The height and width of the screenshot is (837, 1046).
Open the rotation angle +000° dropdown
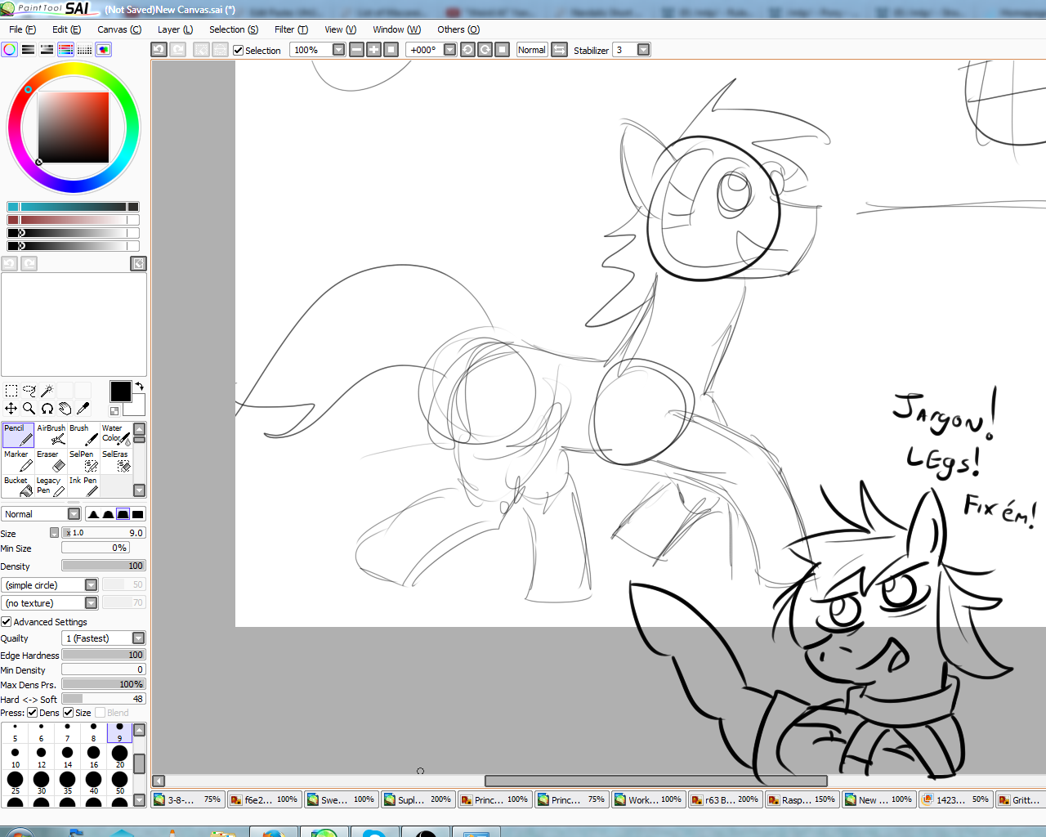[449, 50]
